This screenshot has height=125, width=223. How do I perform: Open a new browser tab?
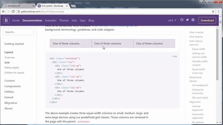73,6
